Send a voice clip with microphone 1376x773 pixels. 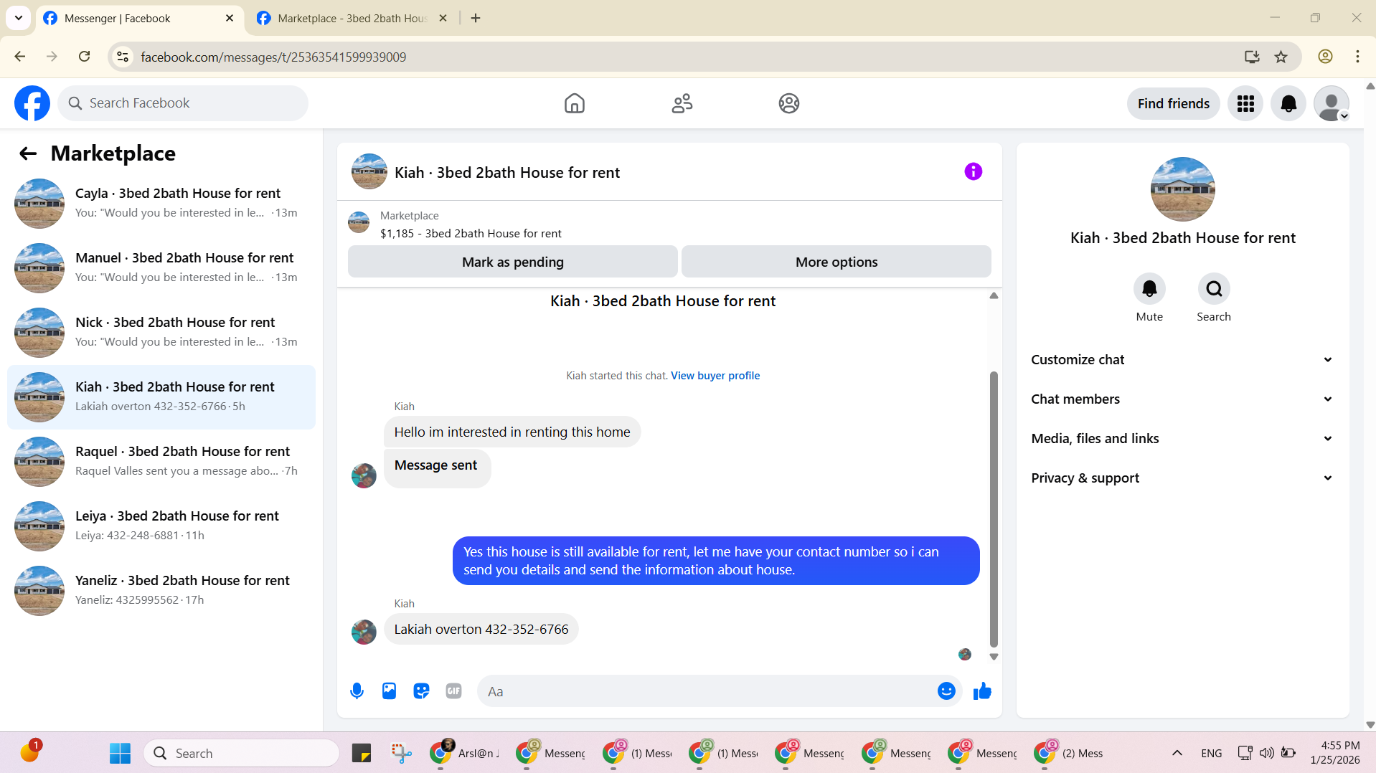[x=357, y=691]
